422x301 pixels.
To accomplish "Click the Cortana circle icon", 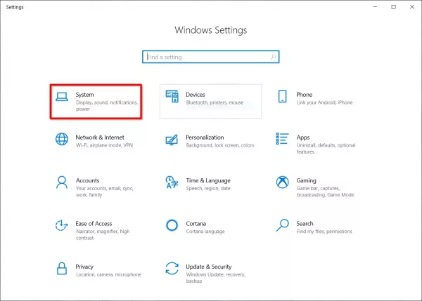I will point(172,225).
